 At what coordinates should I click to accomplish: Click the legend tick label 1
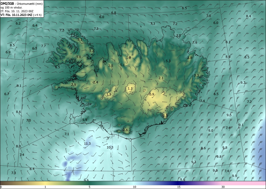45,187
